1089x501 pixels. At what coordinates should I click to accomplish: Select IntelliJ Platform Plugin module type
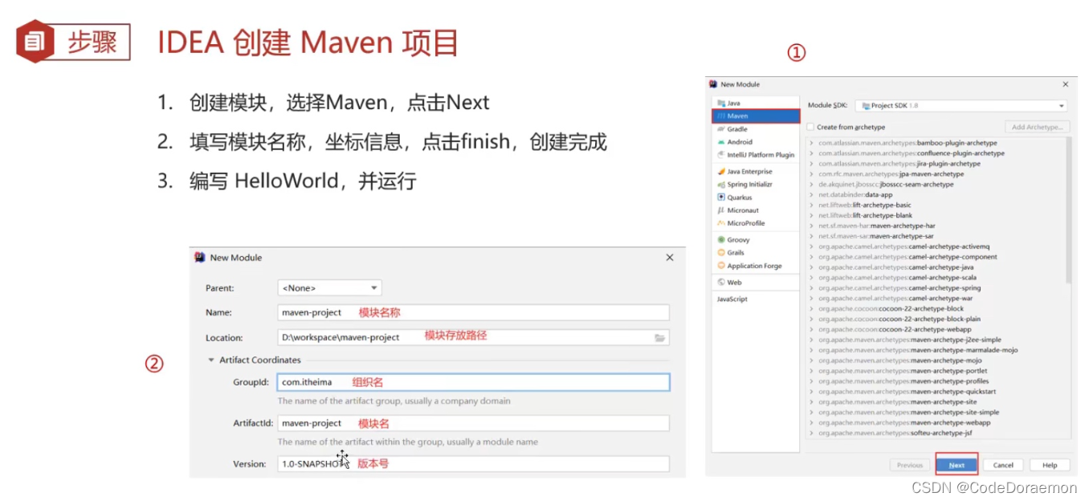[756, 154]
